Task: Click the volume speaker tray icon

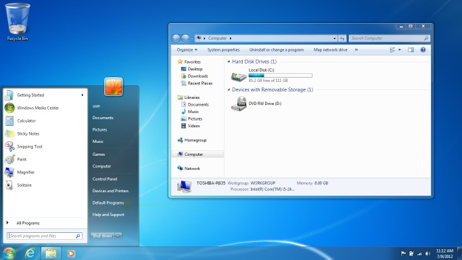Action: pos(428,253)
